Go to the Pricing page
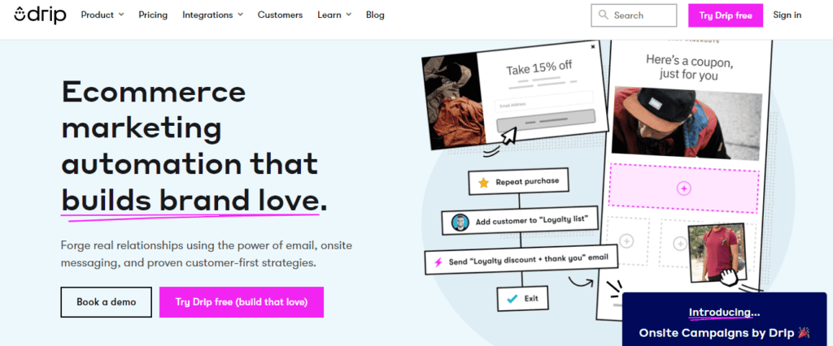 (153, 15)
